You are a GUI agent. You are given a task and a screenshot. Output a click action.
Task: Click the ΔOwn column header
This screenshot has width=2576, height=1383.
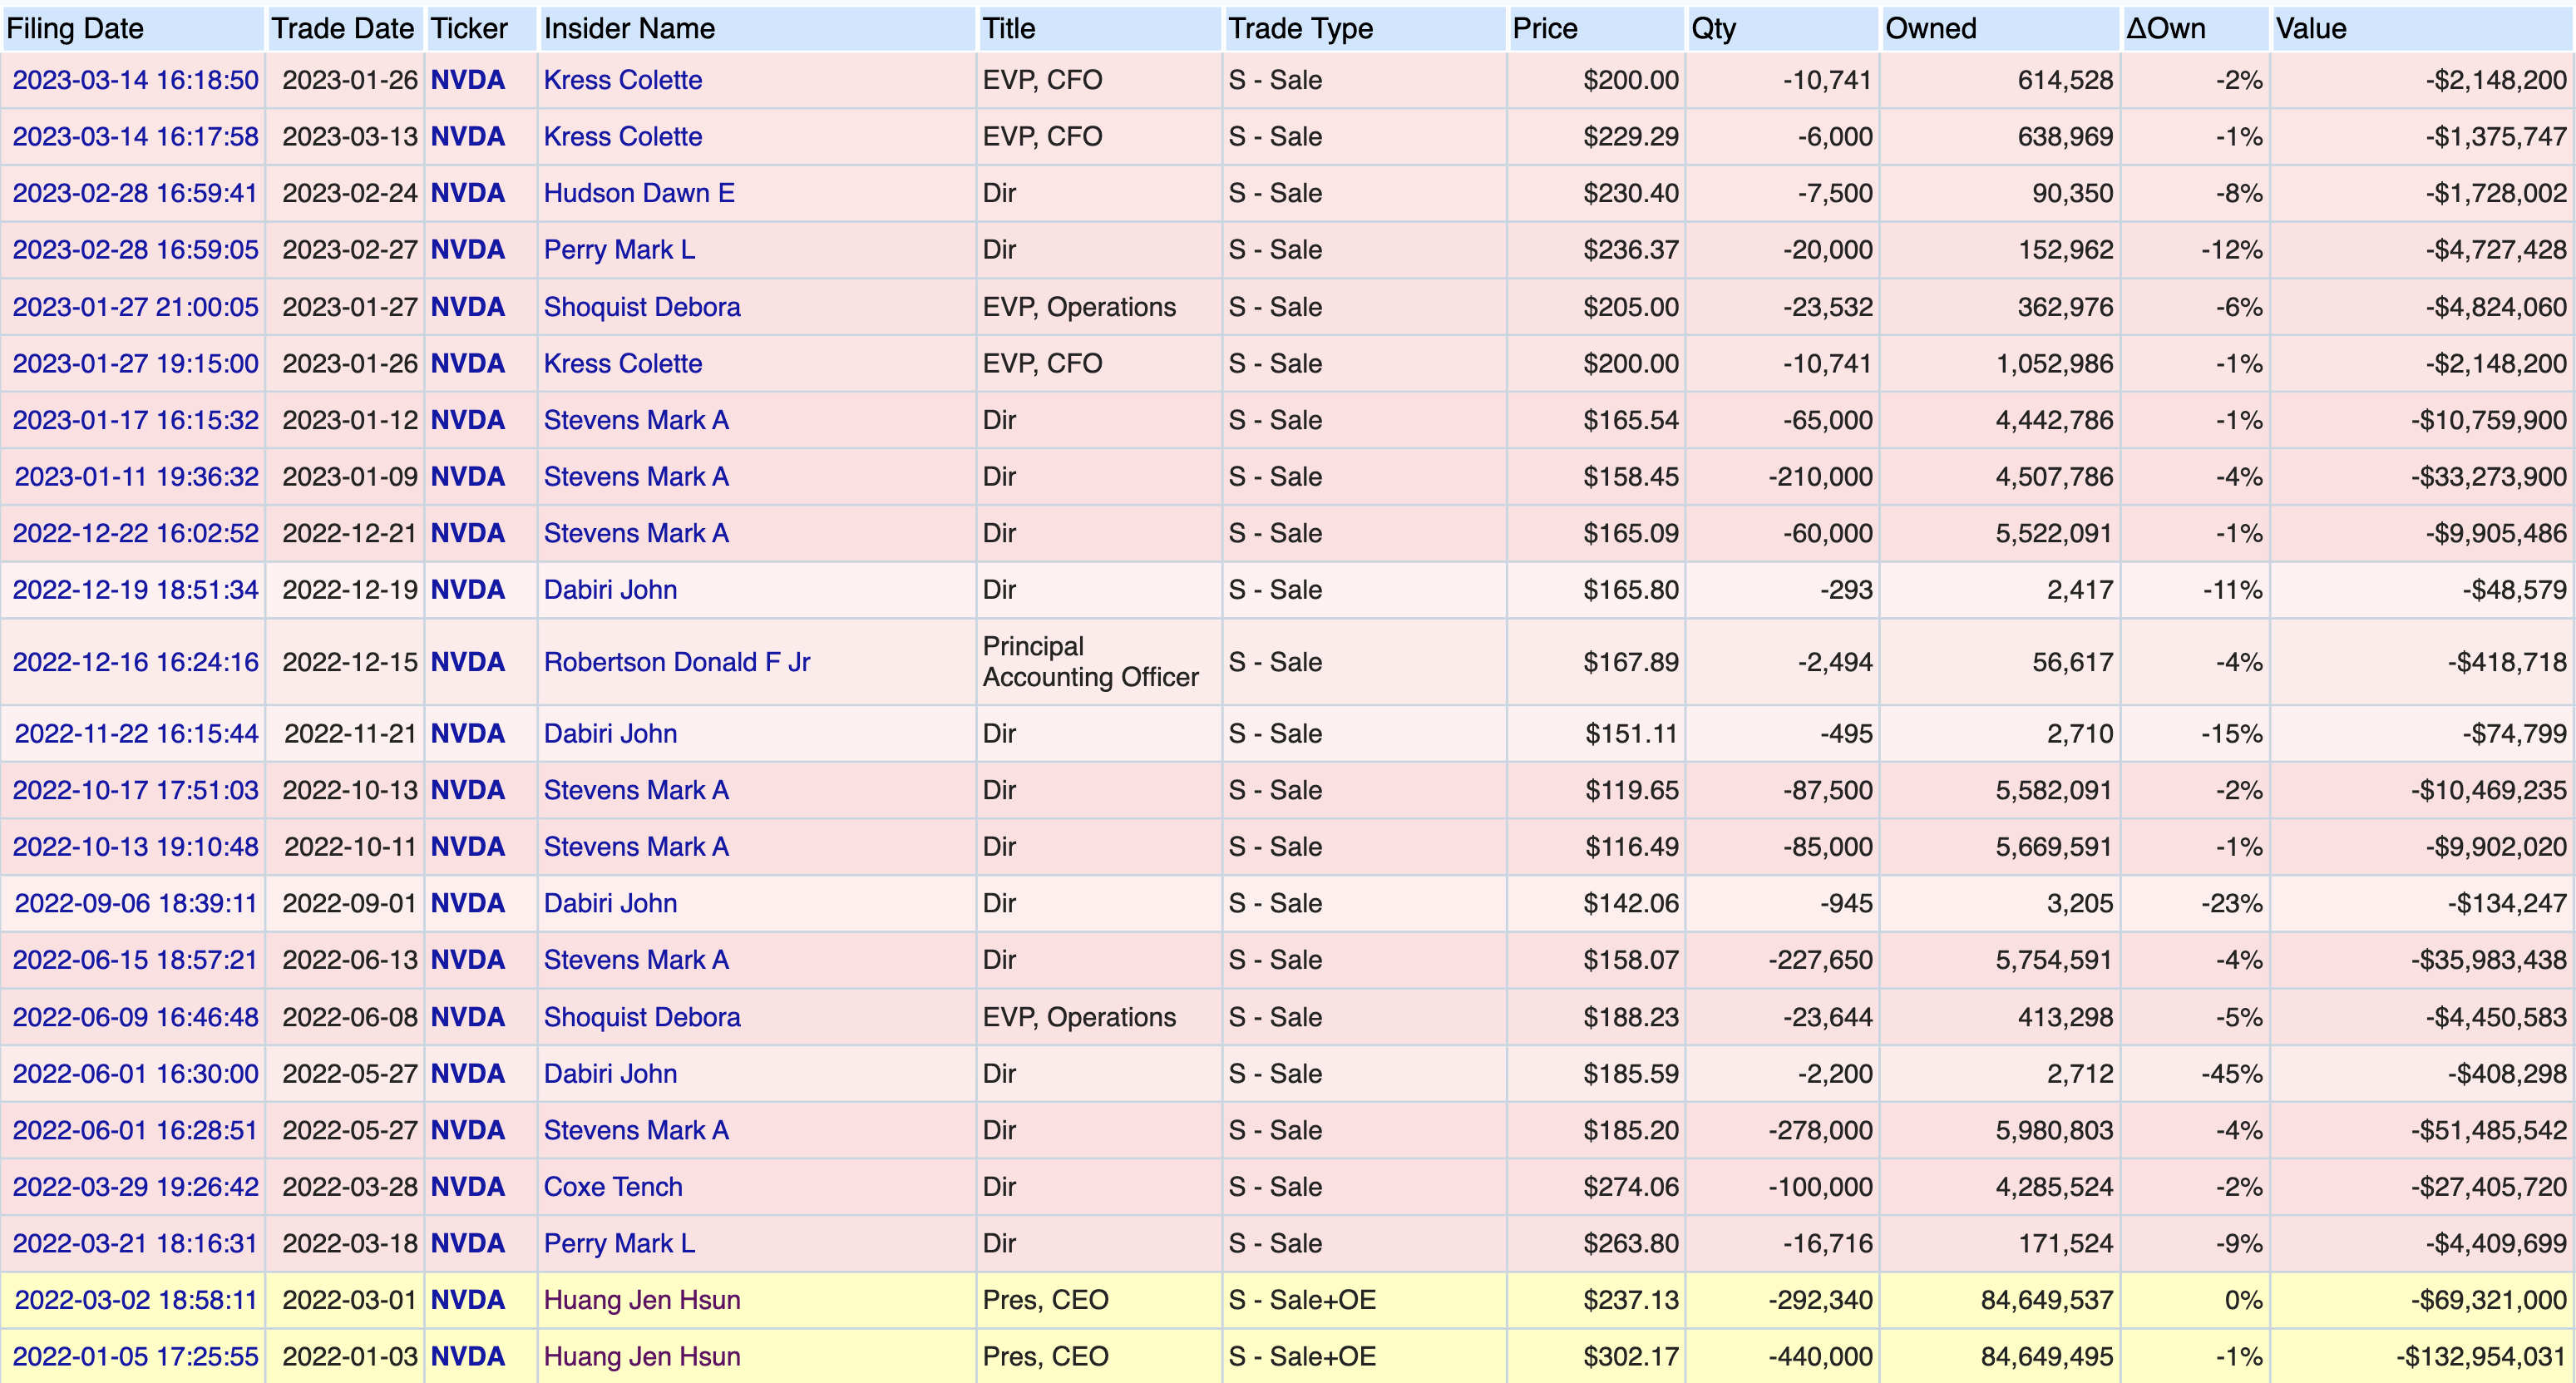coord(2165,28)
